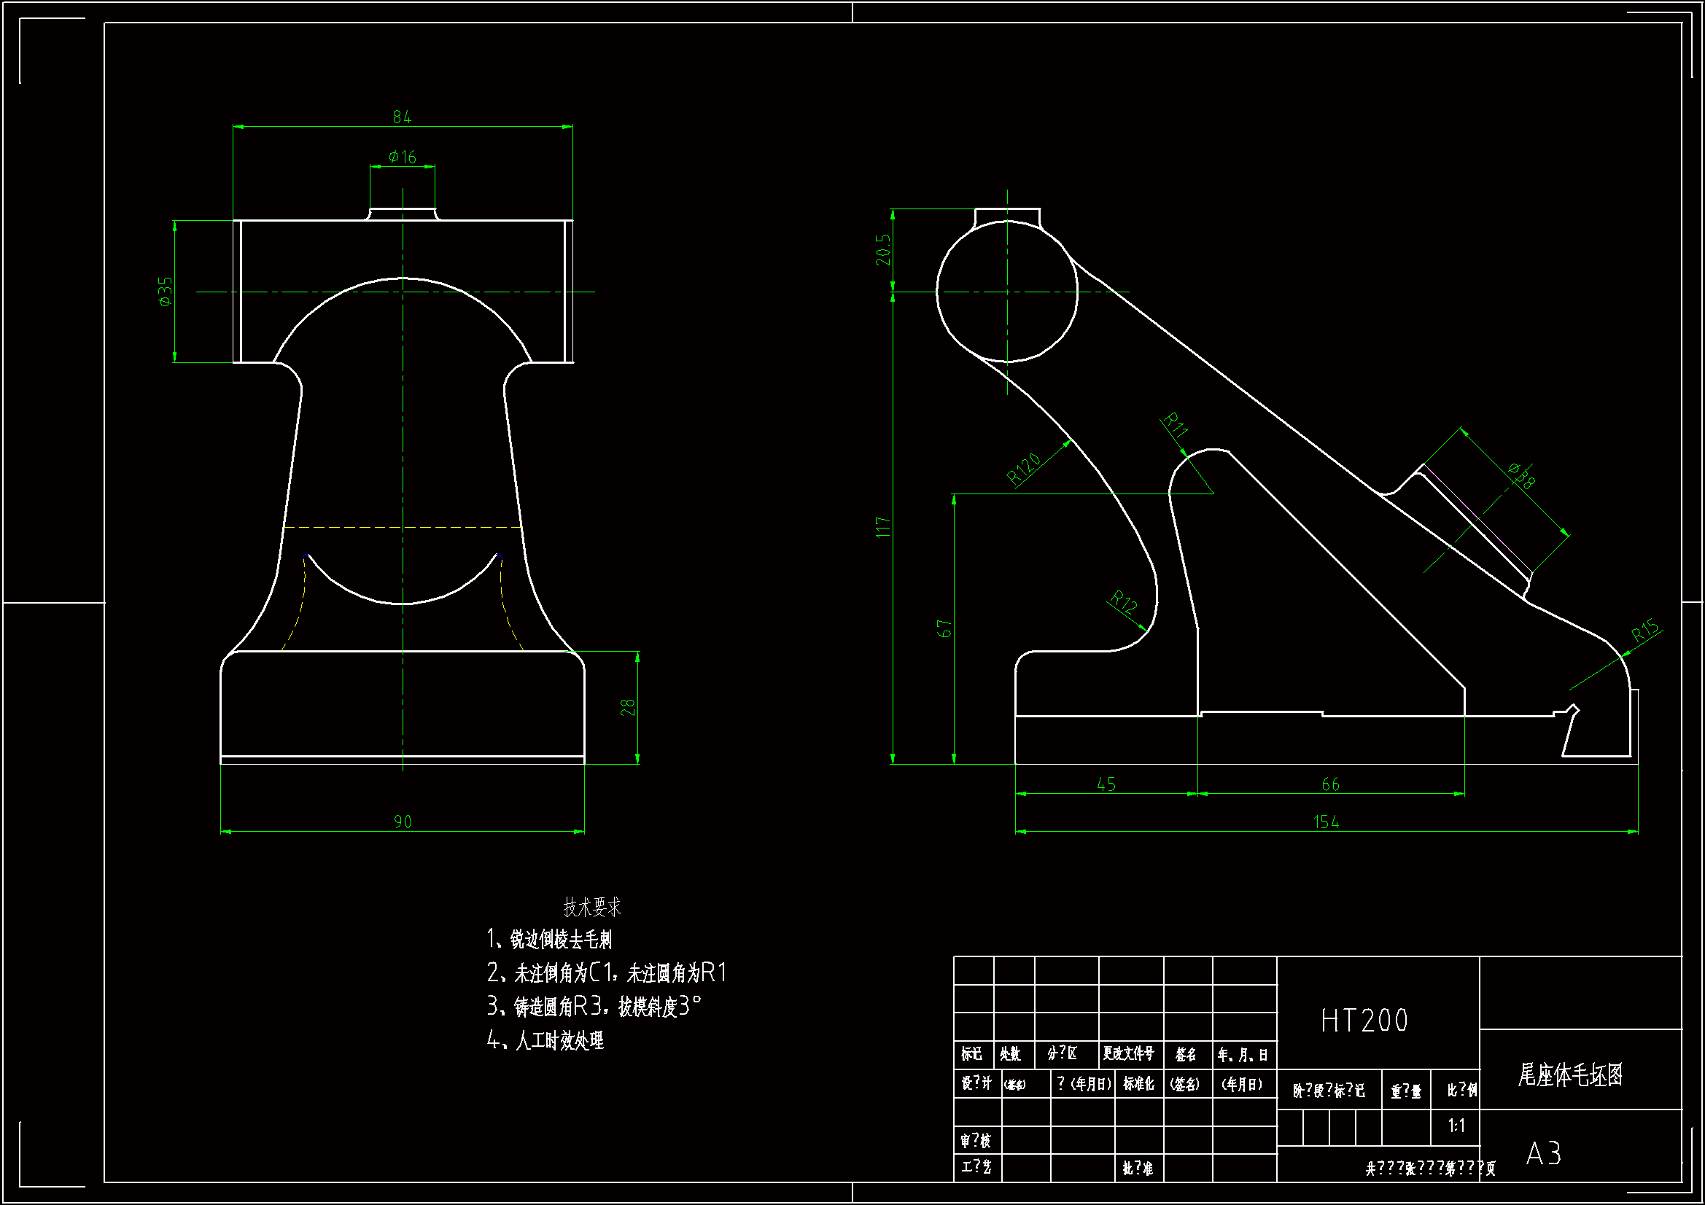Viewport: 1705px width, 1205px height.
Task: Select the 66 horizontal dimension text
Action: (x=1331, y=784)
